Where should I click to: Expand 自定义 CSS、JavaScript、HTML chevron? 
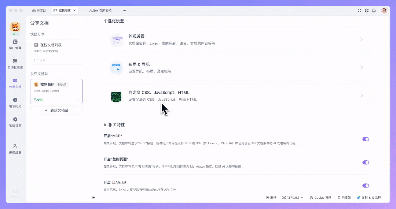pyautogui.click(x=362, y=95)
